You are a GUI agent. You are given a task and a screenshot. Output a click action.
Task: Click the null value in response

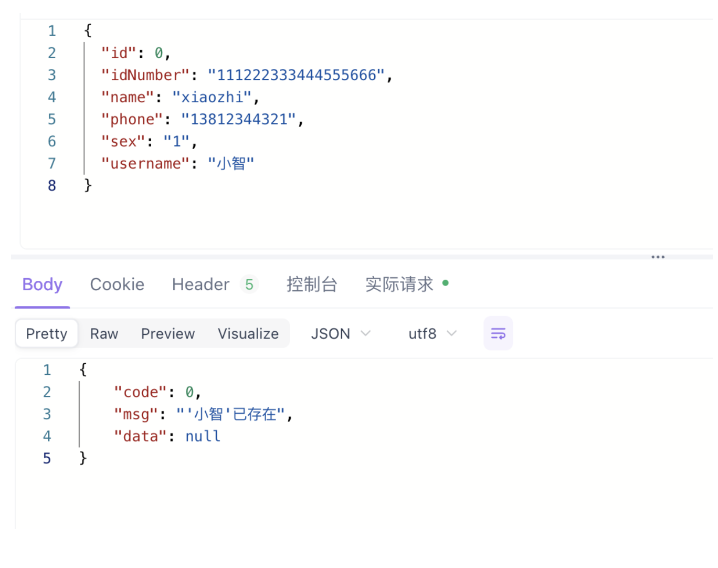pyautogui.click(x=203, y=436)
